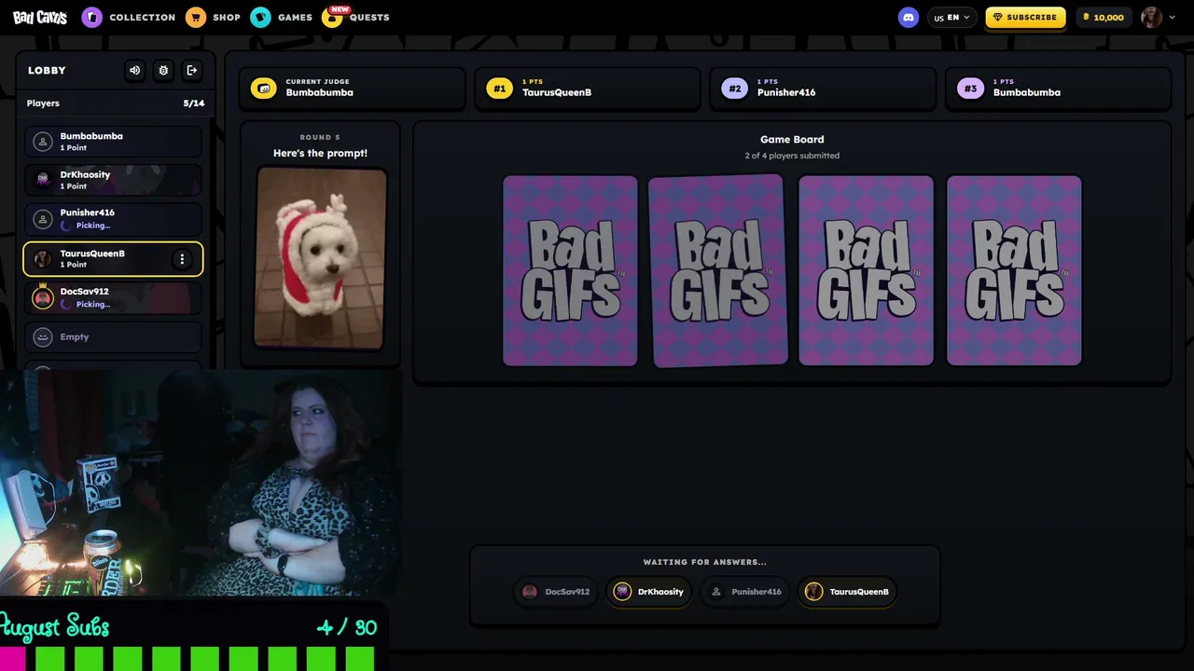Click the #1 rank badge for TaurusQueenB
Viewport: 1194px width, 671px height.
(x=500, y=89)
